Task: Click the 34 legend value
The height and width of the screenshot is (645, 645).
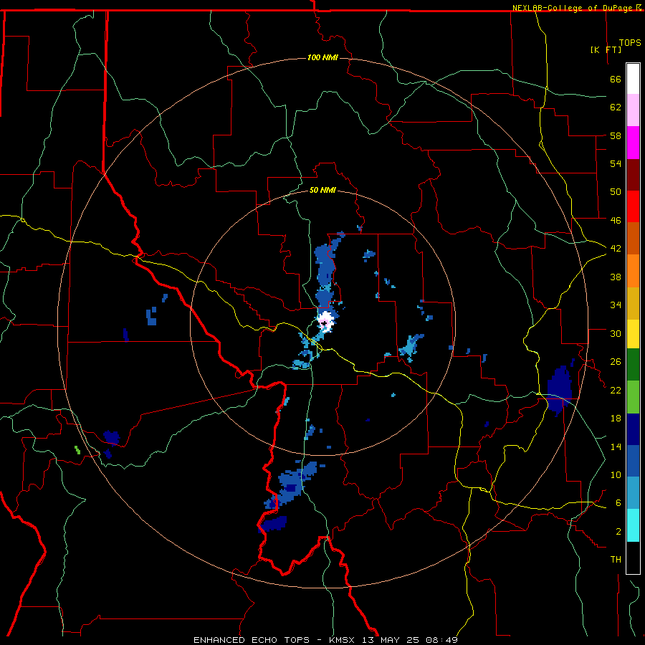Action: [616, 305]
